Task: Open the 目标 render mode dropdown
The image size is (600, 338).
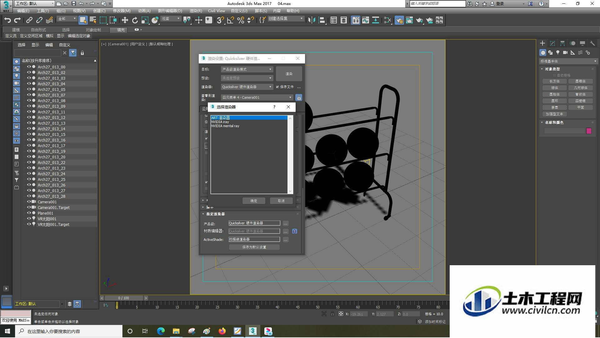Action: [247, 69]
